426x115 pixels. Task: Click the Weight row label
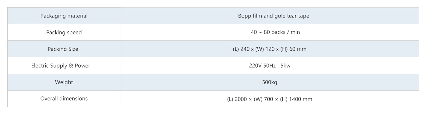64,82
